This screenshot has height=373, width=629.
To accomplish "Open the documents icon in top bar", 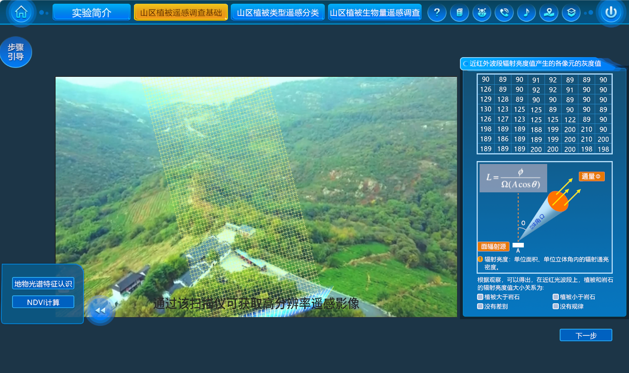I will [x=459, y=13].
